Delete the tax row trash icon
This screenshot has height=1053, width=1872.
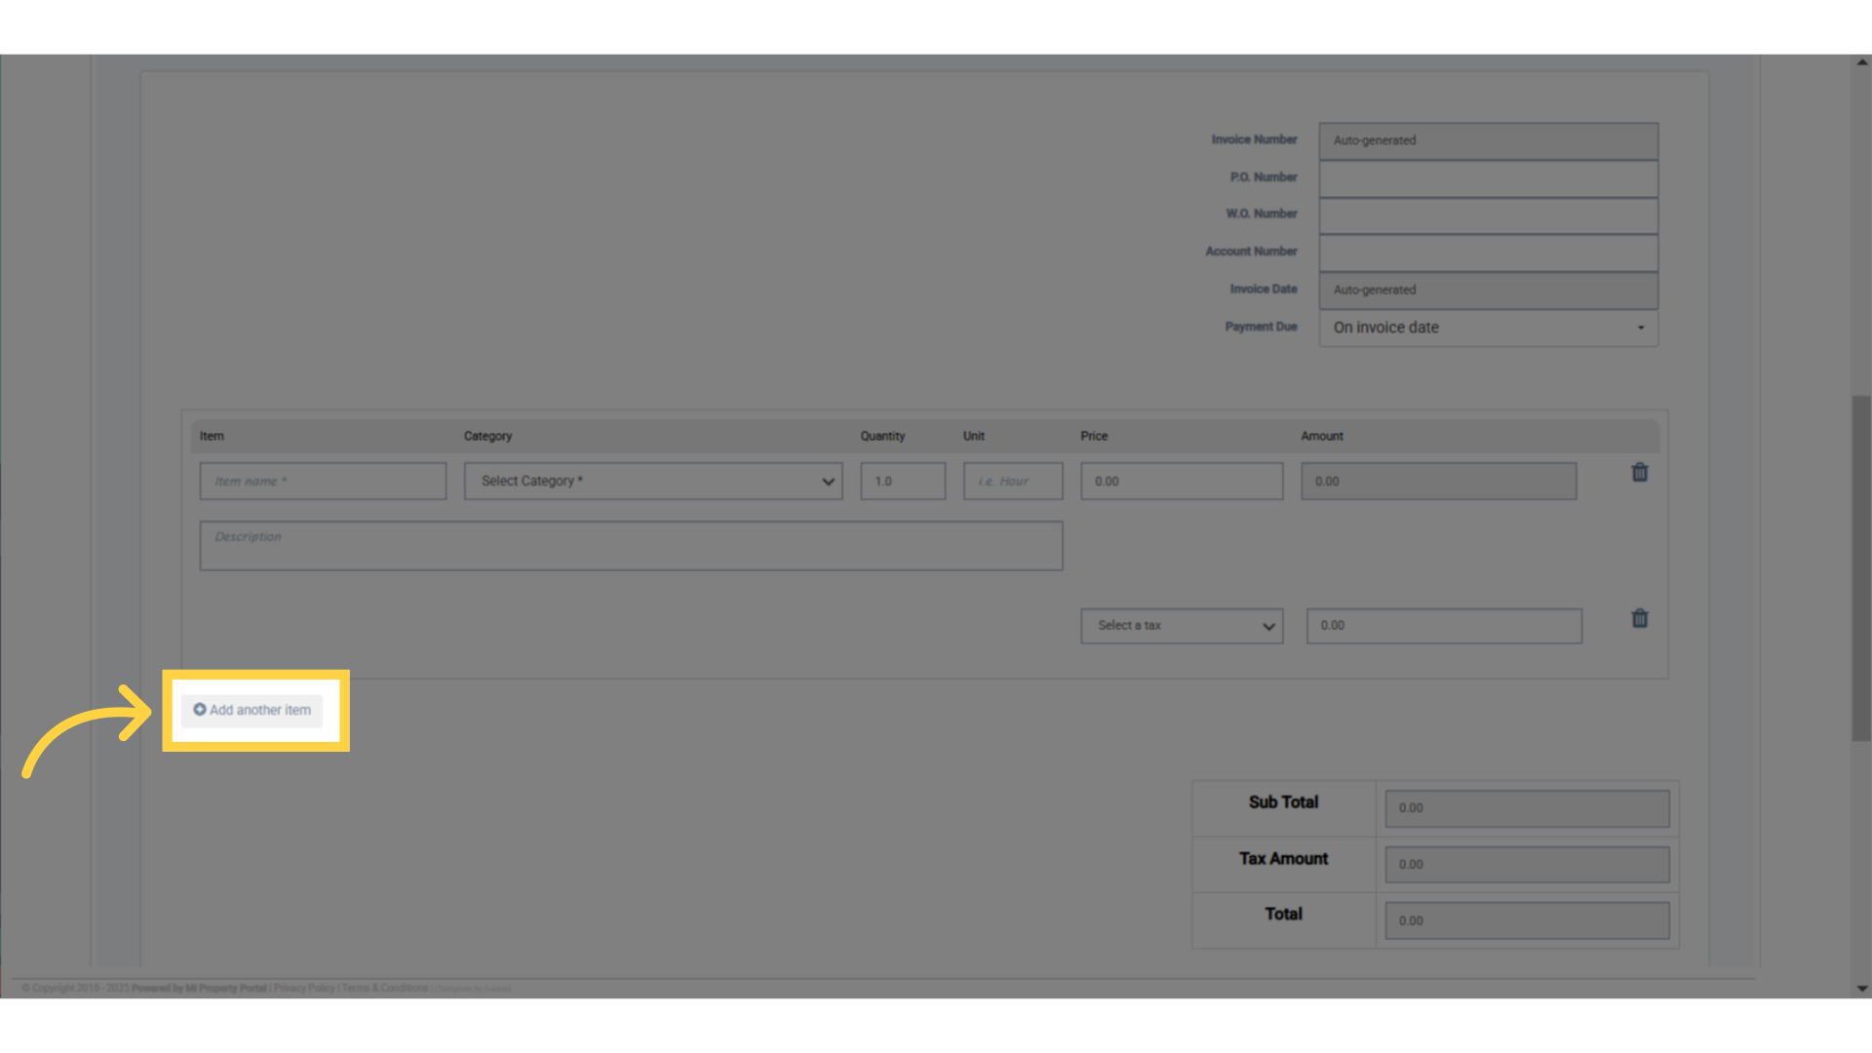[x=1639, y=619]
